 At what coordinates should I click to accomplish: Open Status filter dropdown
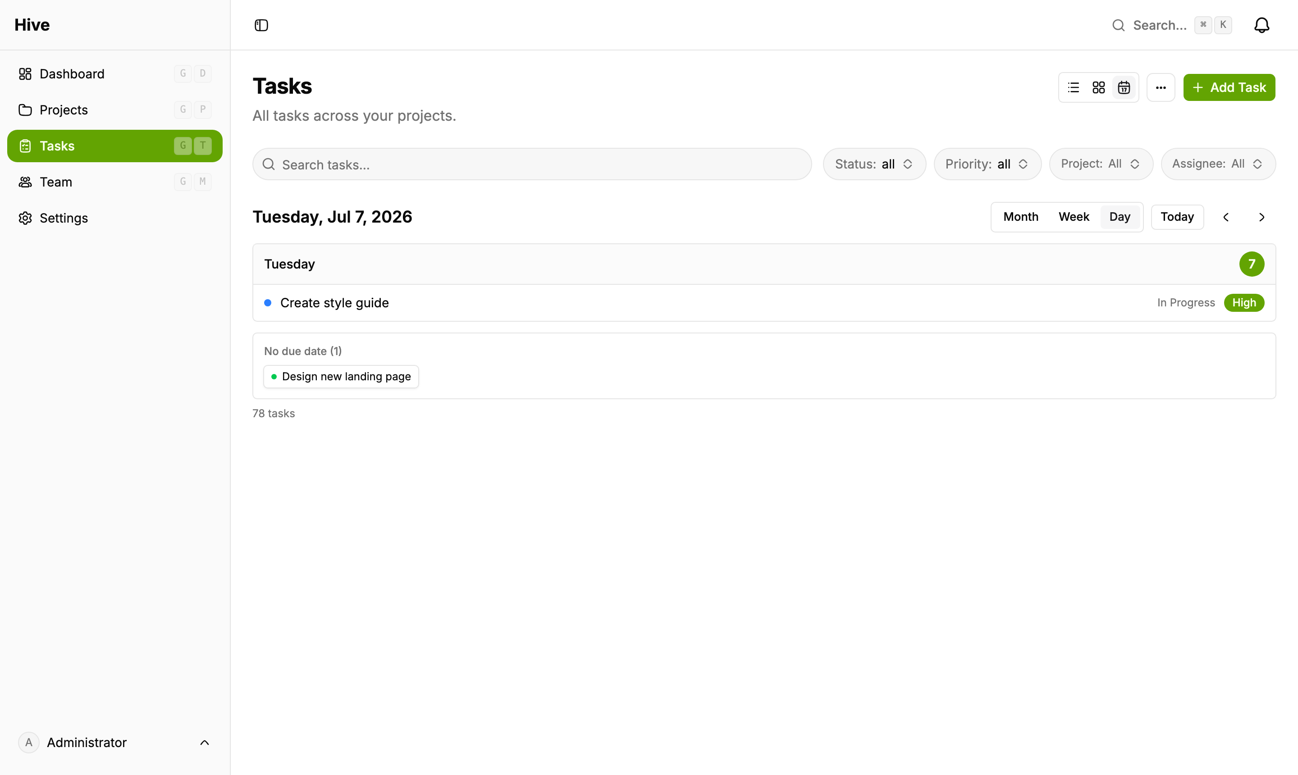pos(874,164)
